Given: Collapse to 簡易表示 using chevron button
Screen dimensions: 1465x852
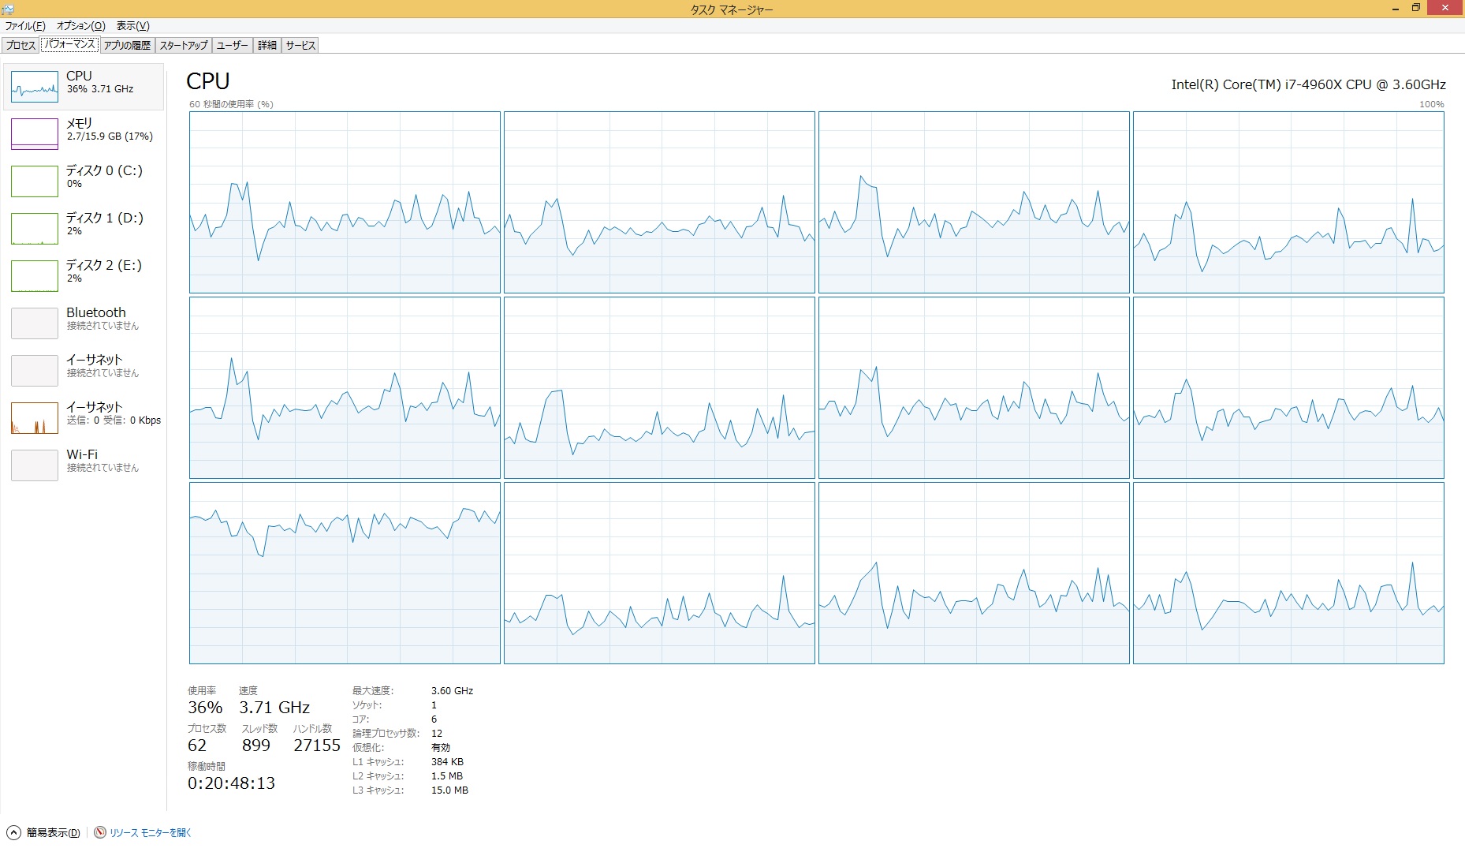Looking at the screenshot, I should coord(13,832).
